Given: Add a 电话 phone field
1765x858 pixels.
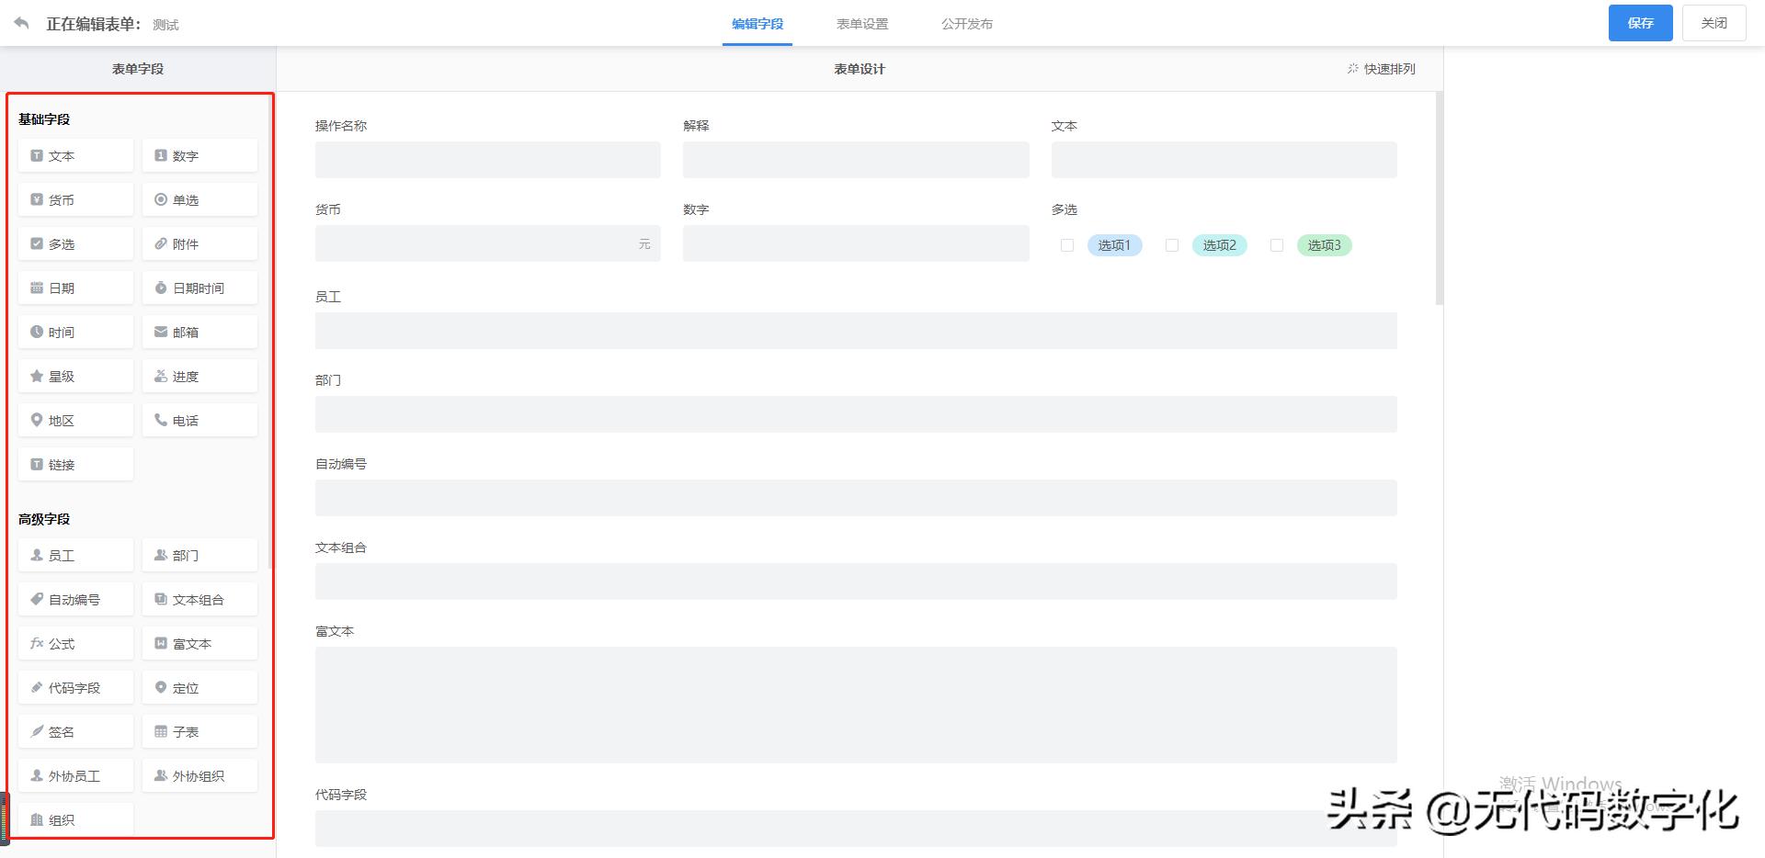Looking at the screenshot, I should (199, 421).
